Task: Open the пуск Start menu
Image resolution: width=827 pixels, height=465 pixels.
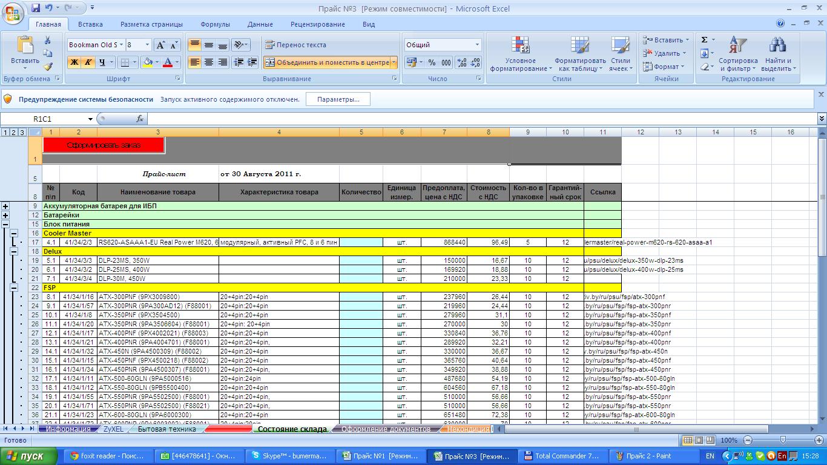Action: [x=28, y=456]
